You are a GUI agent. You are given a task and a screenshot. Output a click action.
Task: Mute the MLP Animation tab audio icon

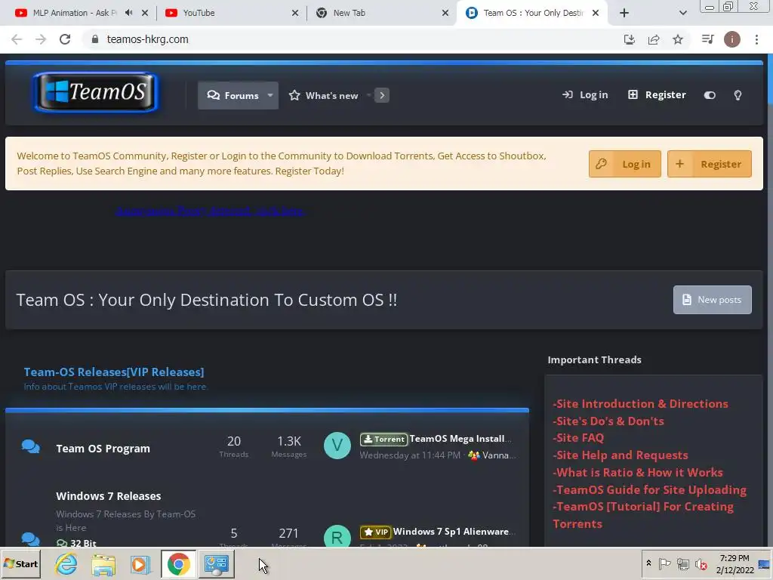(128, 13)
